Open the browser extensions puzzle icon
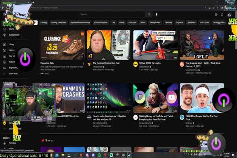Viewport: 237px width, 158px height. tap(222, 8)
